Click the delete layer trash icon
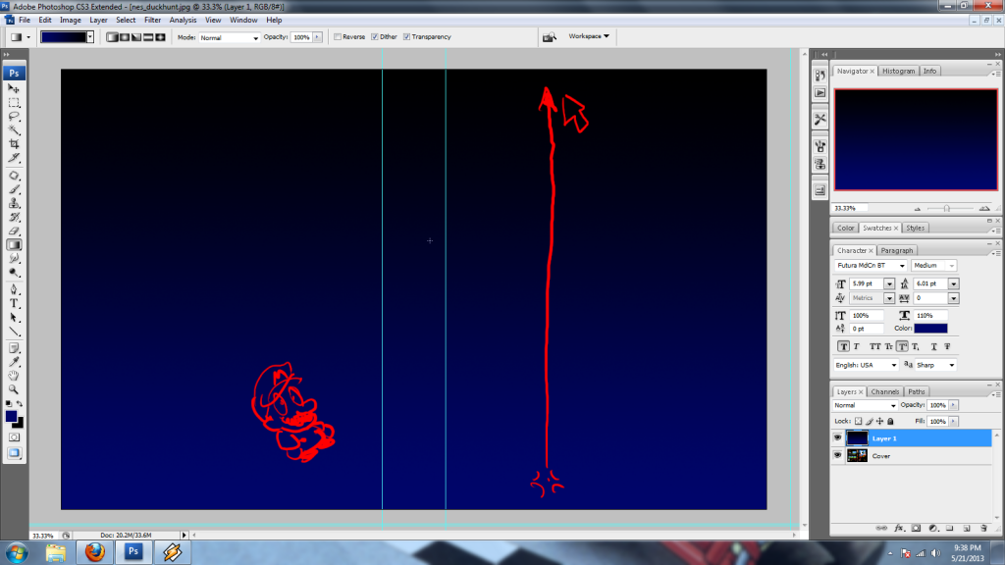The image size is (1005, 565). 982,528
